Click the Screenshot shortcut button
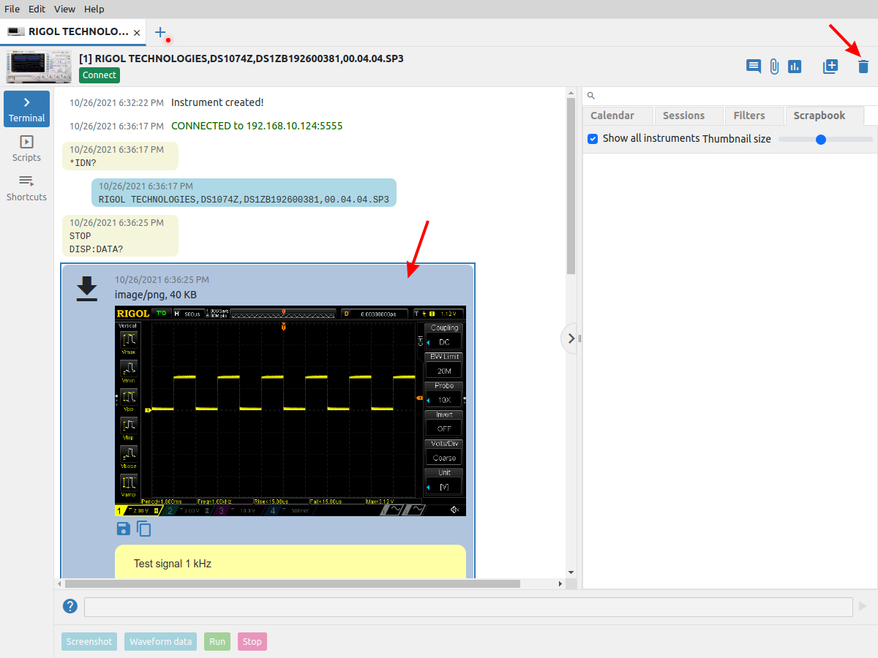Image resolution: width=878 pixels, height=658 pixels. tap(89, 642)
